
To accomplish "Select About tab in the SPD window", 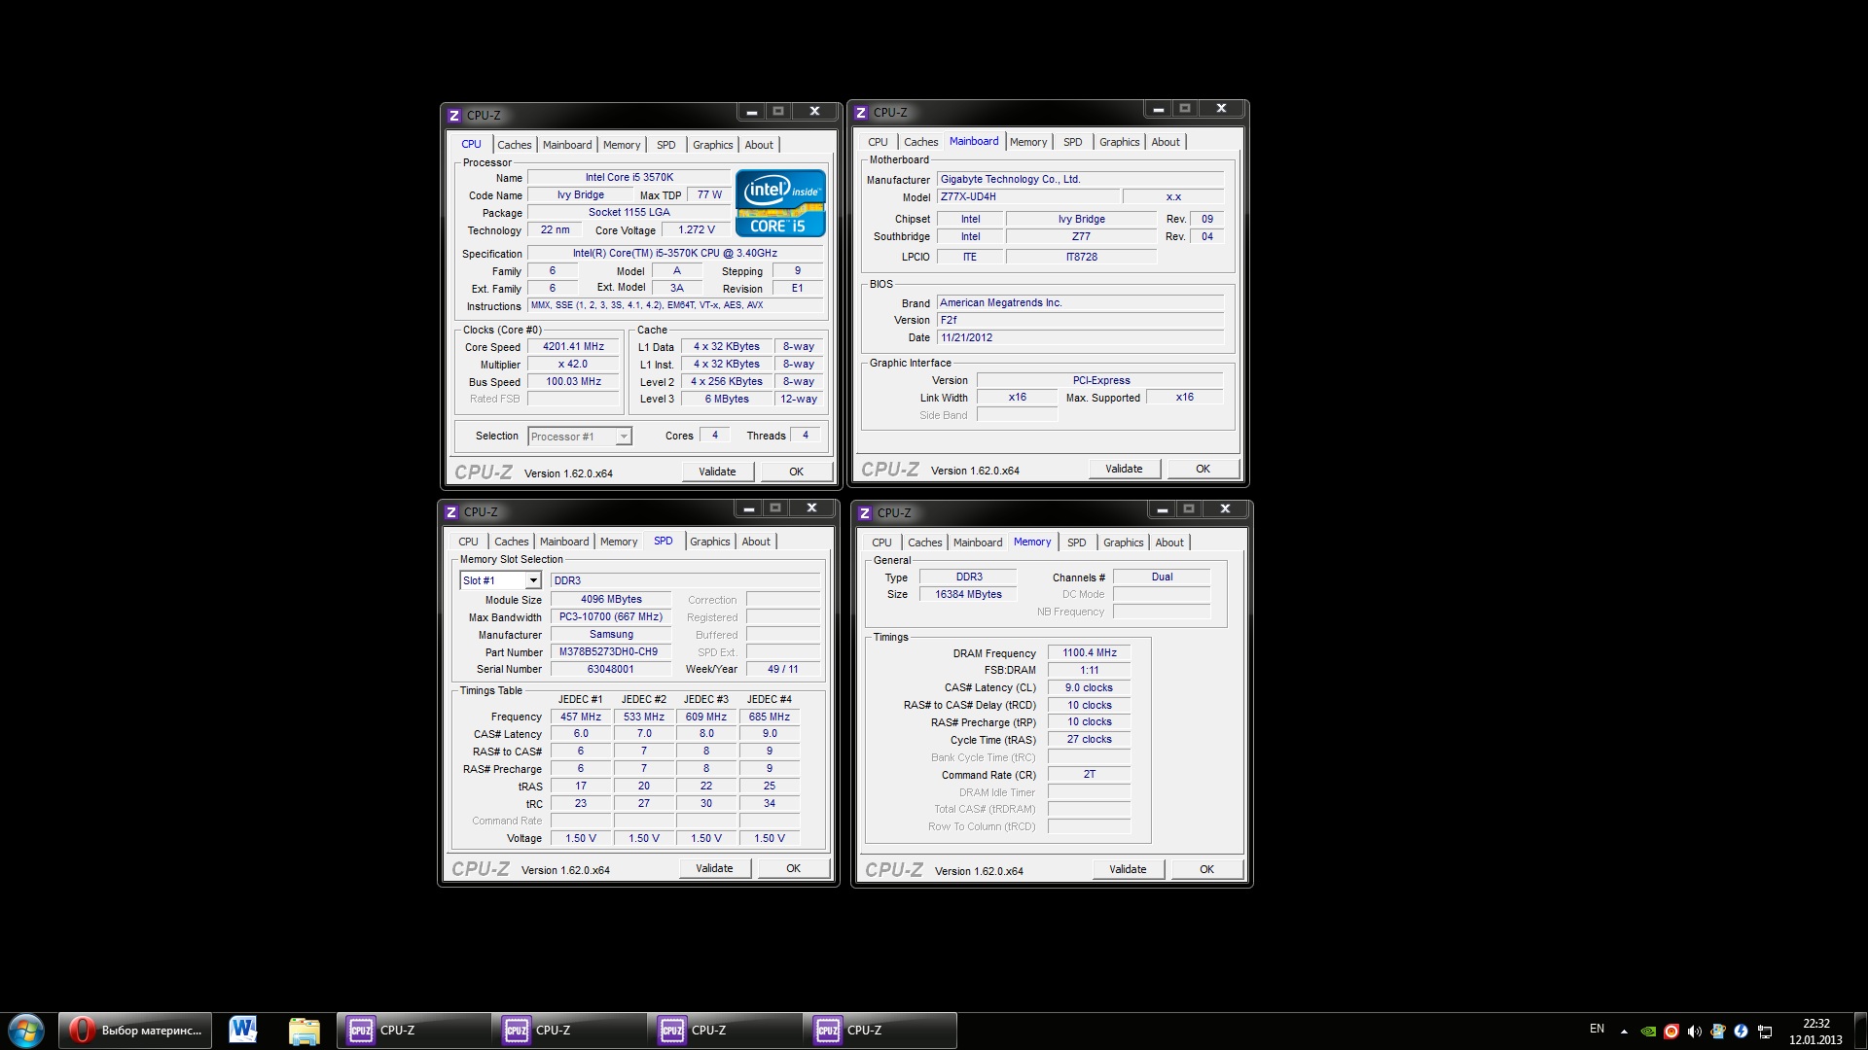I will coord(756,542).
